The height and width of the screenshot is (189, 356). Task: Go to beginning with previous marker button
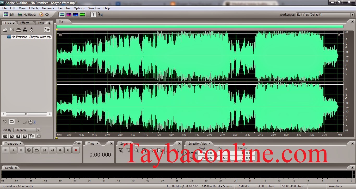click(45, 150)
